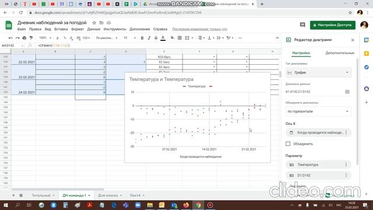Select data range using grid icon

(x=347, y=92)
